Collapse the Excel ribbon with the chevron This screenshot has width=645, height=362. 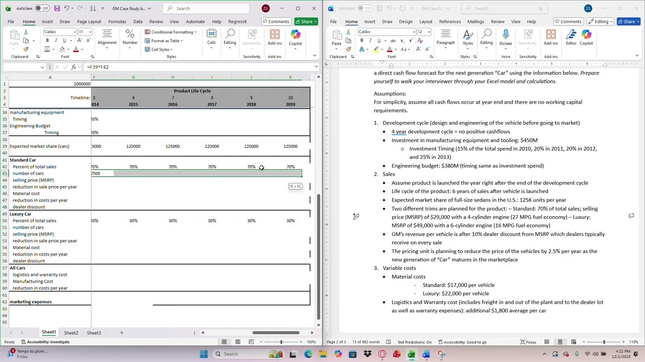click(x=315, y=55)
